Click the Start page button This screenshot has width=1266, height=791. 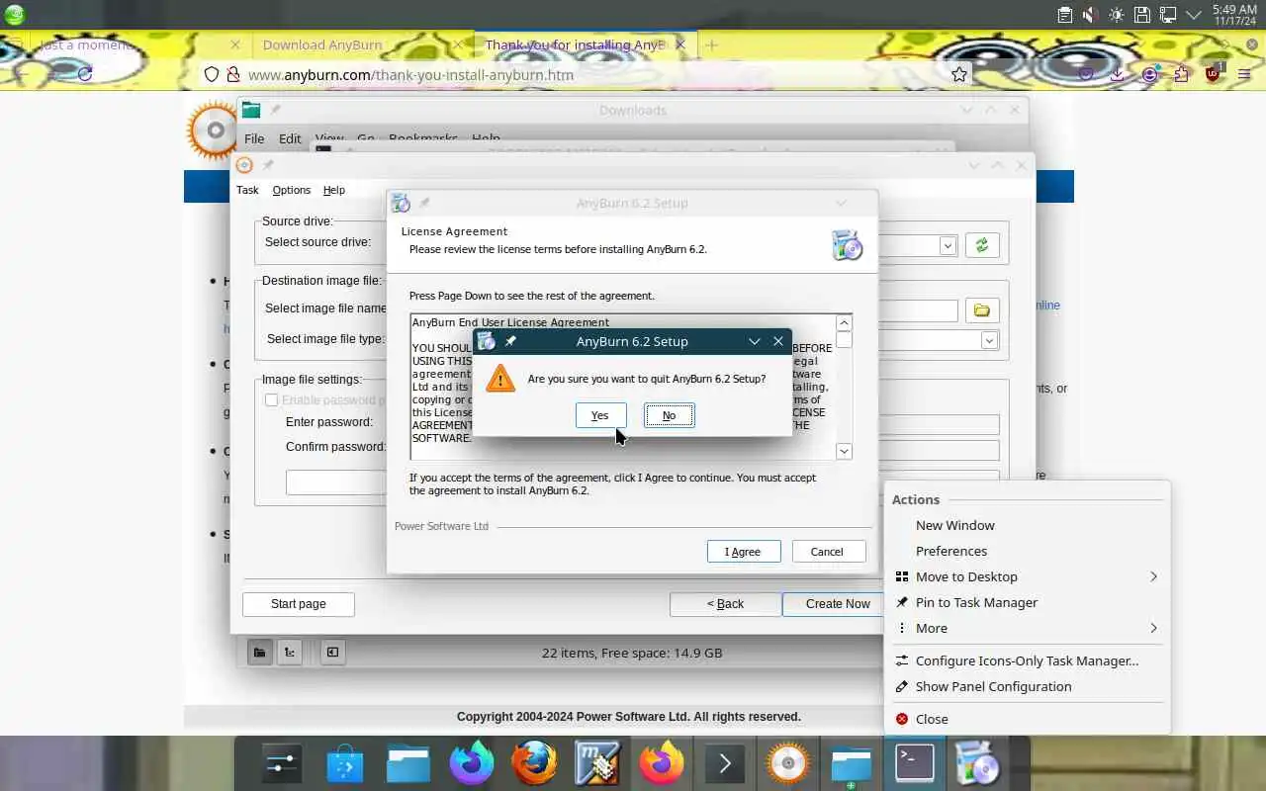(298, 604)
